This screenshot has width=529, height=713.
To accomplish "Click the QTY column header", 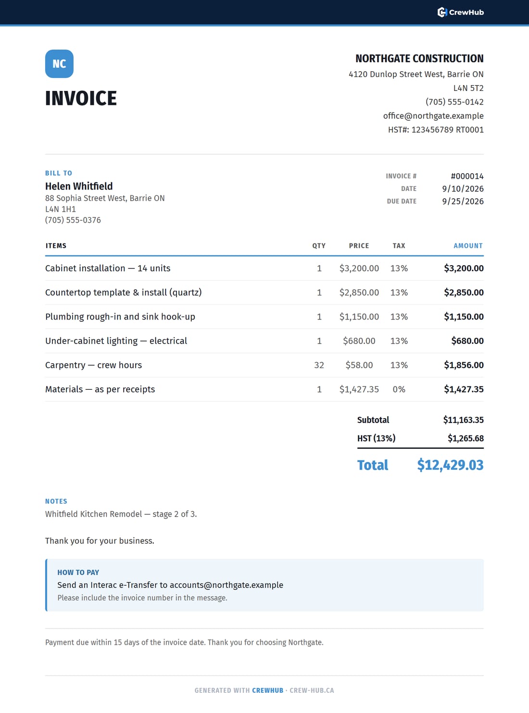I will [319, 246].
